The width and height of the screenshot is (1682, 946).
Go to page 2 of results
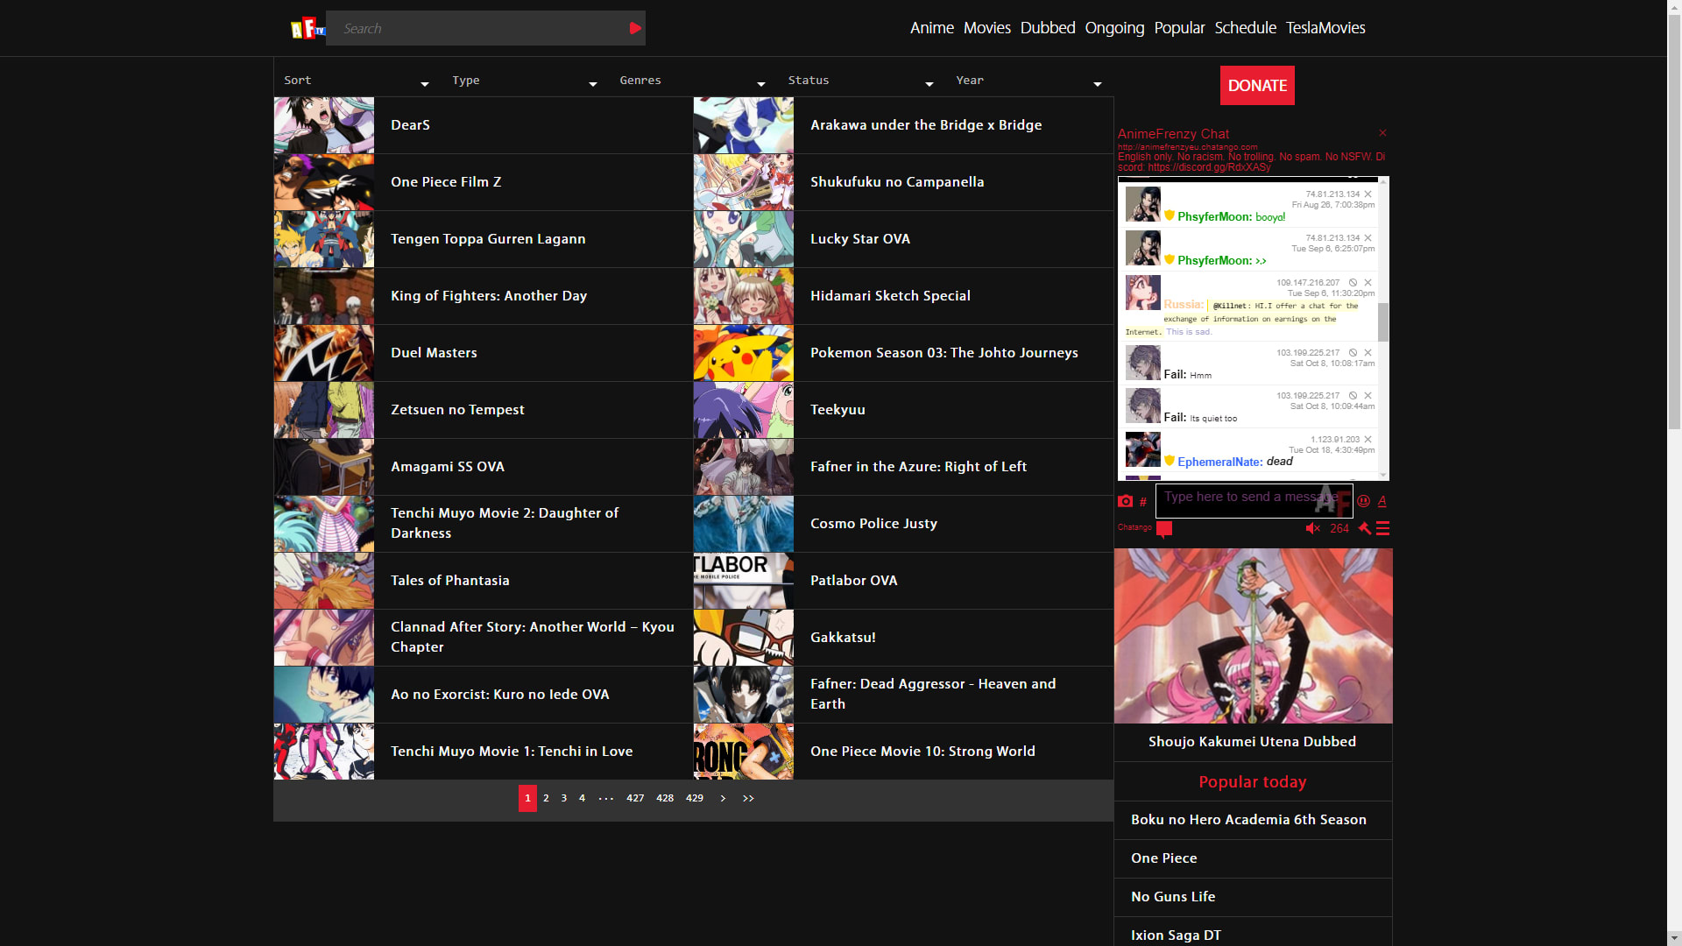[546, 798]
